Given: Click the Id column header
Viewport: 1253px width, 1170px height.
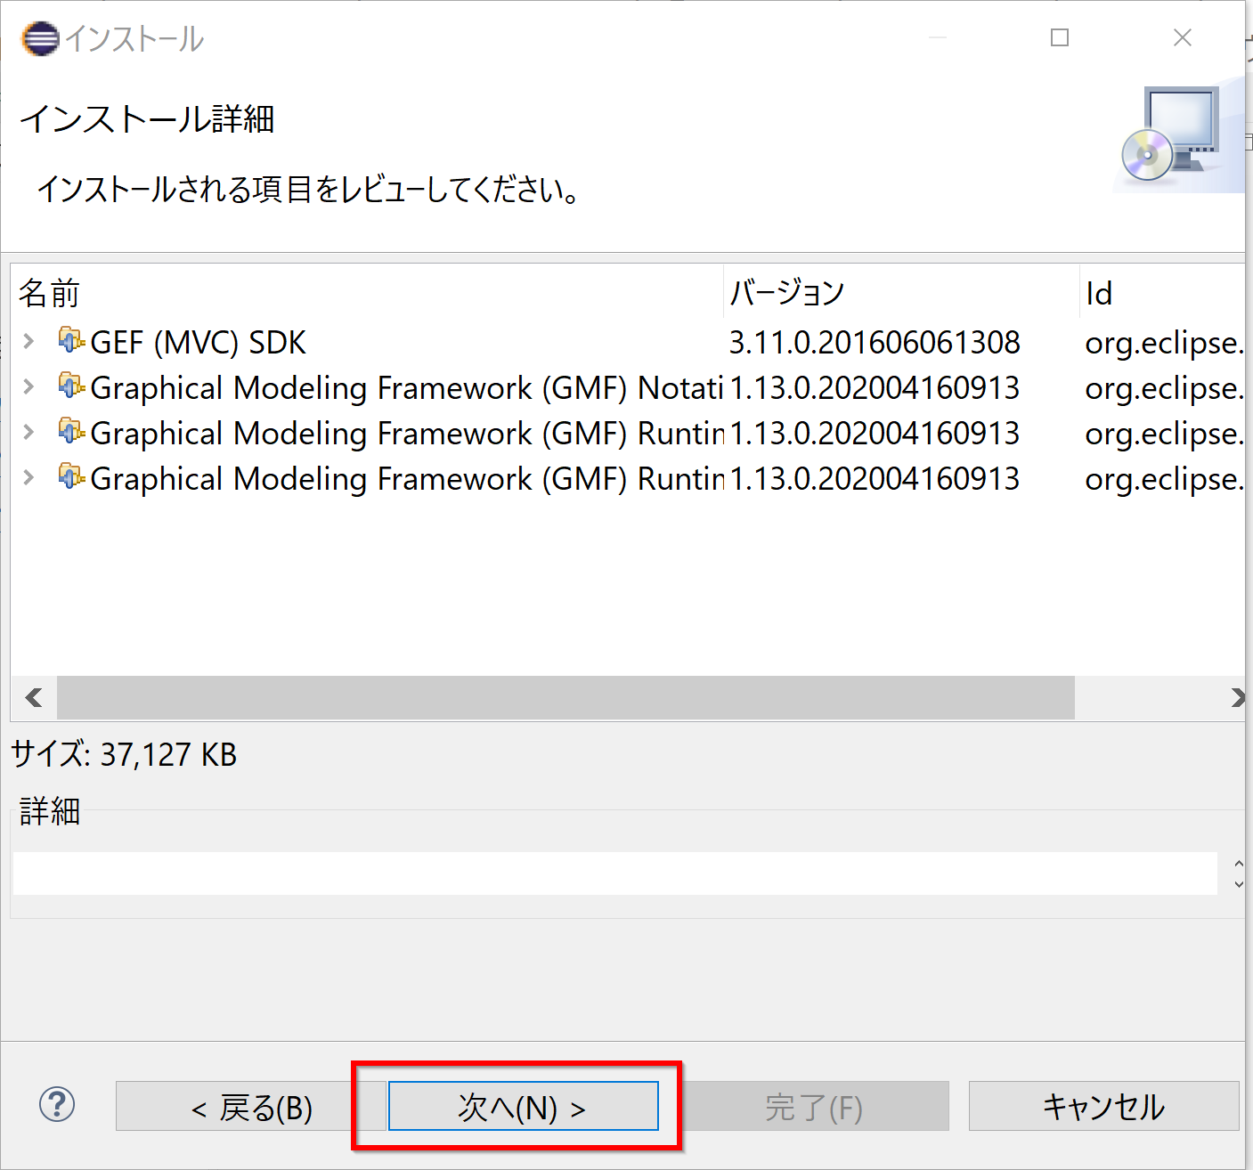Looking at the screenshot, I should tap(1162, 293).
